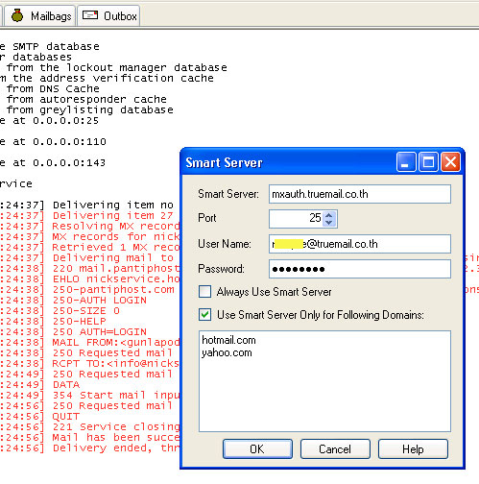Click the 'DATA' log line
The width and height of the screenshot is (479, 484).
click(66, 385)
